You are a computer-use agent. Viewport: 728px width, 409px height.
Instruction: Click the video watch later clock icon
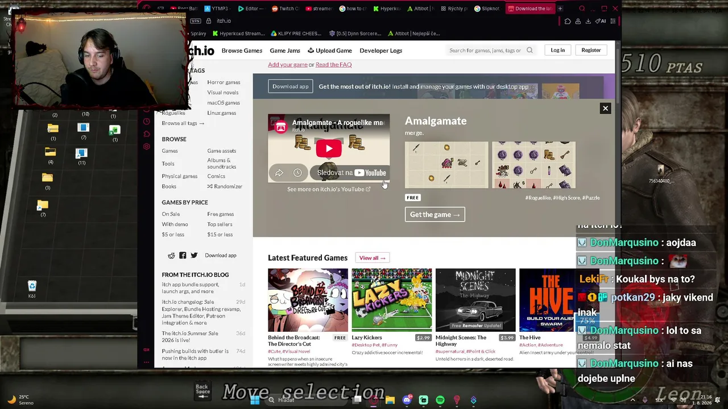(x=297, y=173)
